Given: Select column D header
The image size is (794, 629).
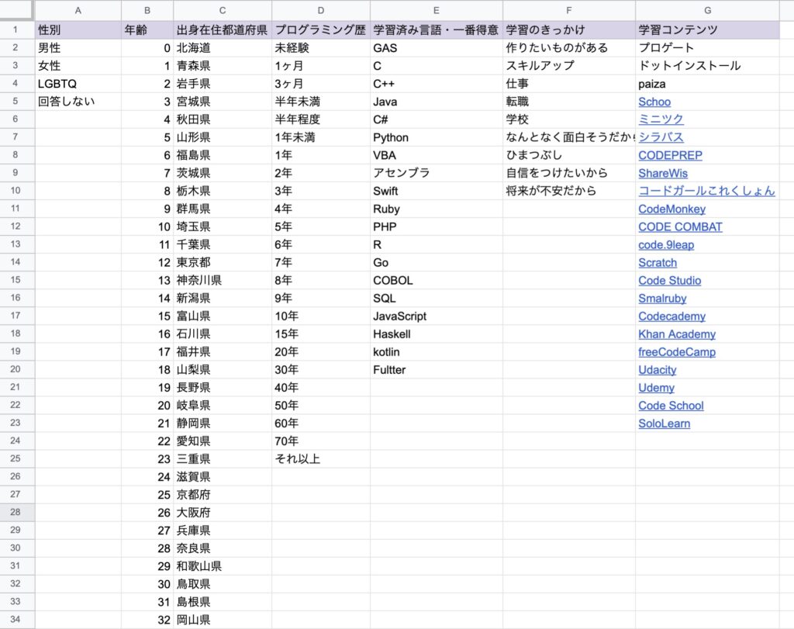Looking at the screenshot, I should pos(320,10).
